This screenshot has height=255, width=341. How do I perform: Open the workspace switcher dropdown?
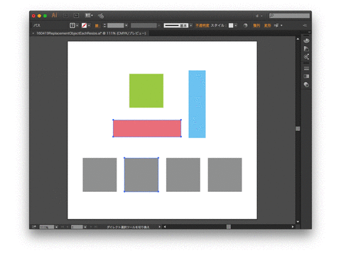tap(259, 16)
